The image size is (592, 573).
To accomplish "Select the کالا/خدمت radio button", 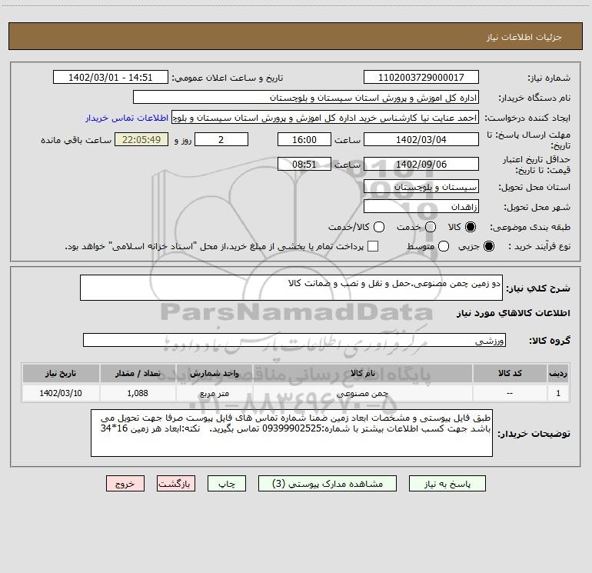I will pos(379,227).
